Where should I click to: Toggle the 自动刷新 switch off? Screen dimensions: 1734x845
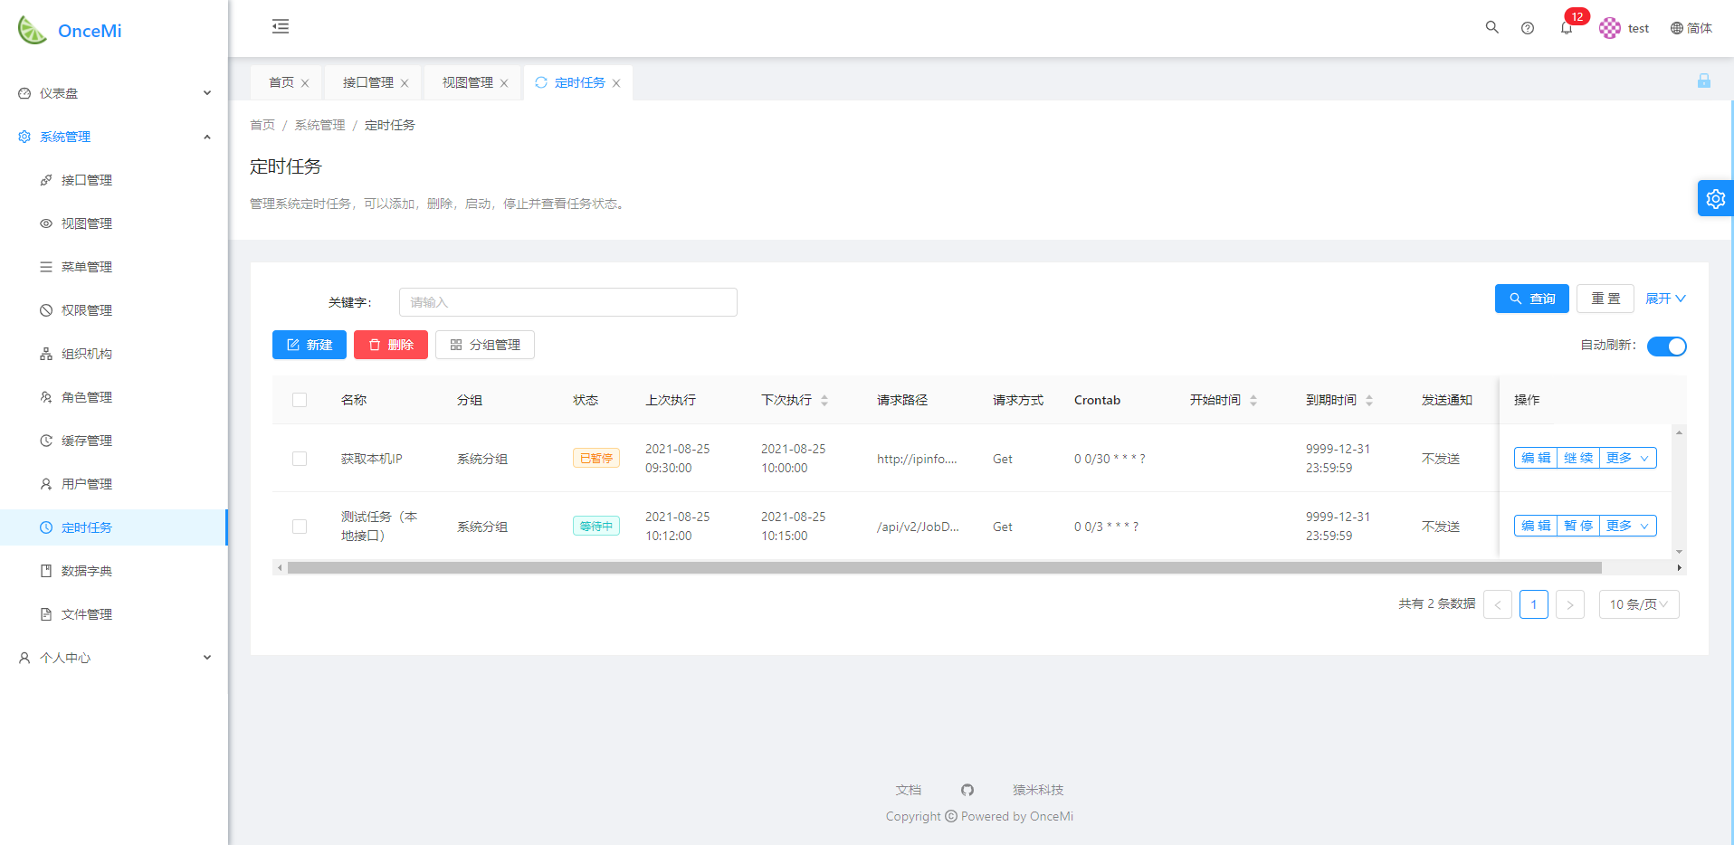tap(1666, 347)
